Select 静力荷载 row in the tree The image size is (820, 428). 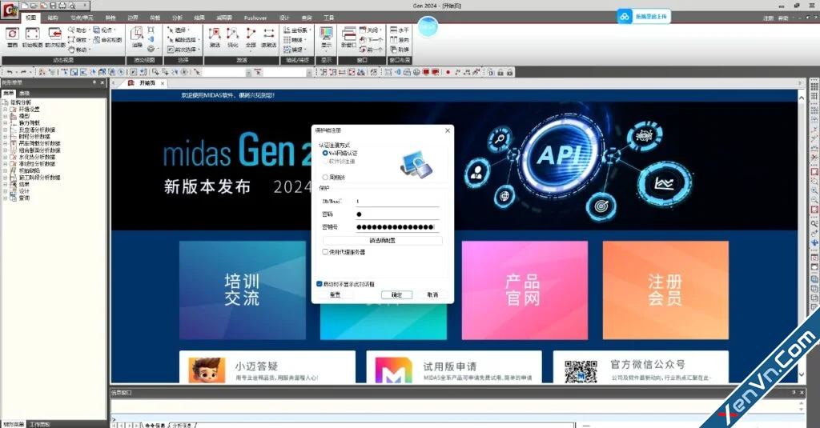tap(30, 123)
